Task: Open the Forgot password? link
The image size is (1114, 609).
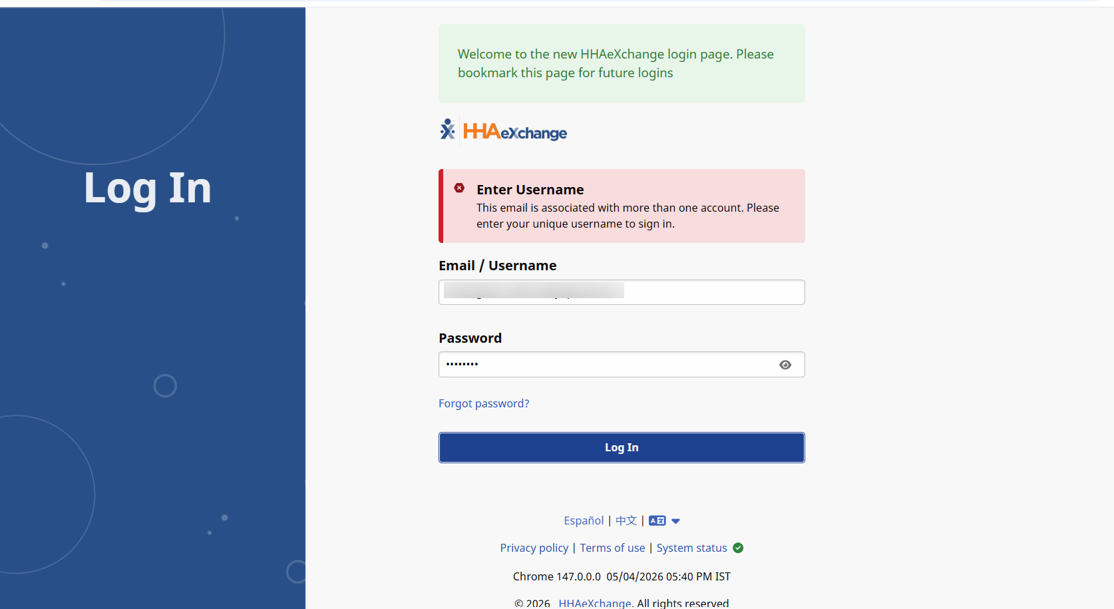Action: click(484, 403)
